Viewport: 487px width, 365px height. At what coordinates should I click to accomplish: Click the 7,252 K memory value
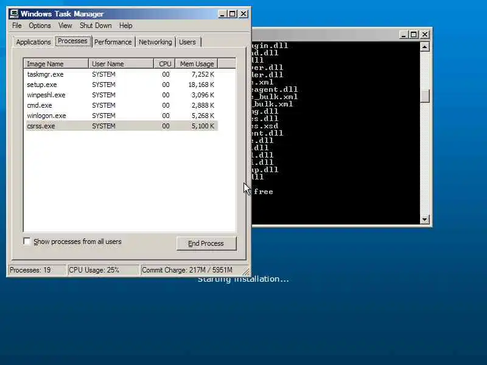pos(203,74)
